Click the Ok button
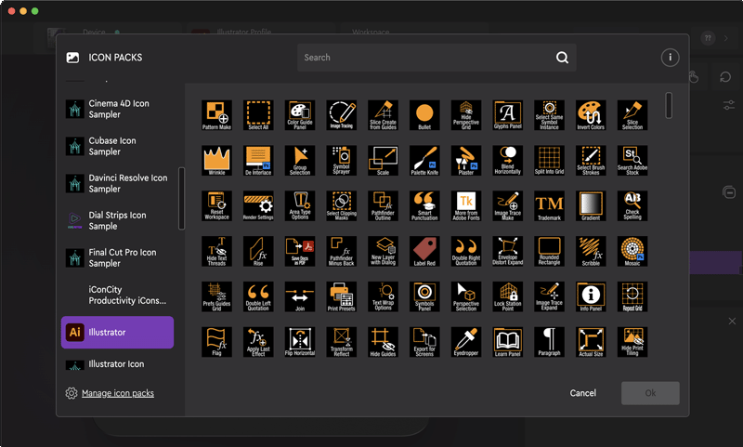The height and width of the screenshot is (447, 743). [x=650, y=393]
